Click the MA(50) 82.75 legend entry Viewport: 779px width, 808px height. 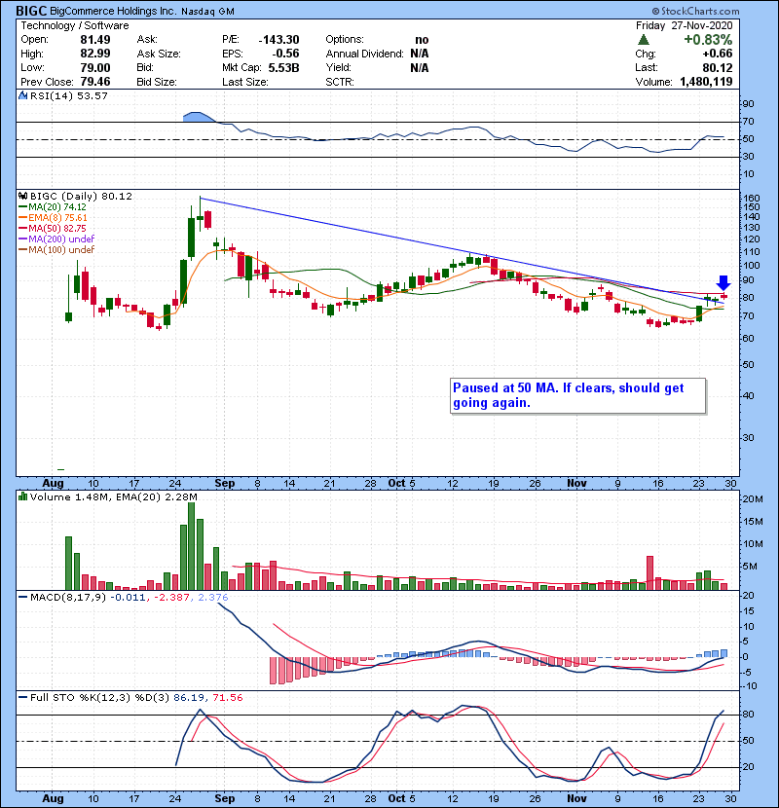tap(53, 228)
